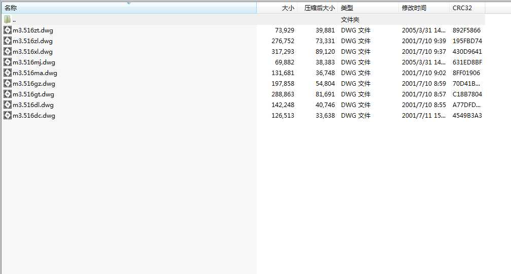Sort by the 类型 column header

(368, 8)
